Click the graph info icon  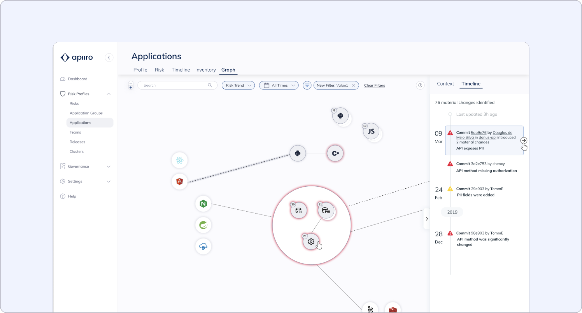[420, 85]
